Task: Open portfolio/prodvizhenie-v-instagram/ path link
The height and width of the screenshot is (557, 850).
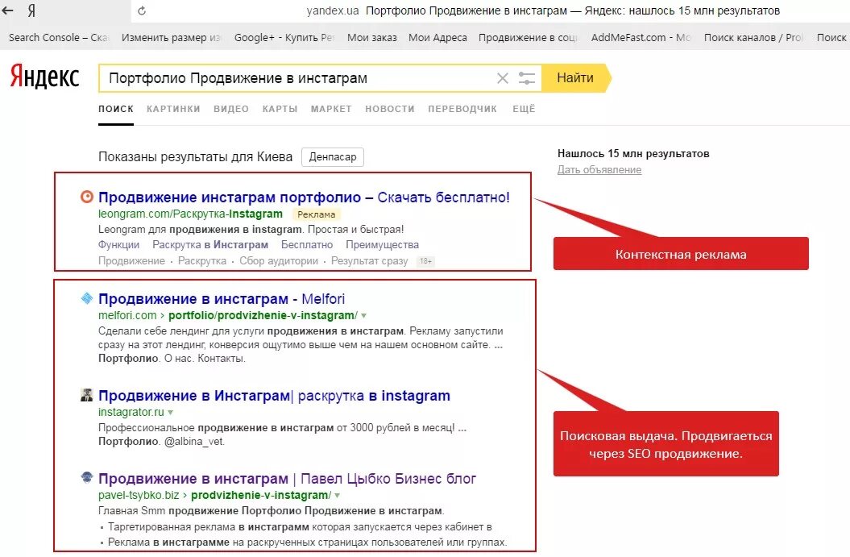Action: pyautogui.click(x=263, y=316)
